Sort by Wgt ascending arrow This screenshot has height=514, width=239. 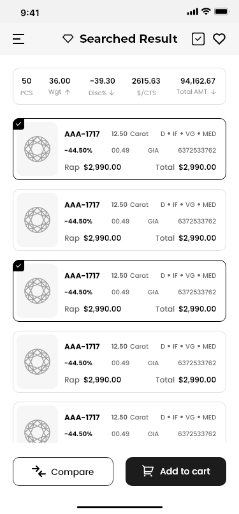click(x=68, y=93)
